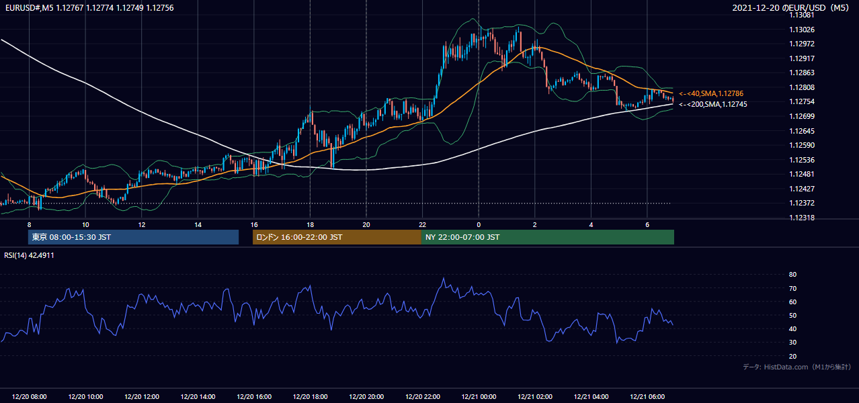859x403 pixels.
Task: Click price level 1.13081 on axis
Action: [x=802, y=15]
